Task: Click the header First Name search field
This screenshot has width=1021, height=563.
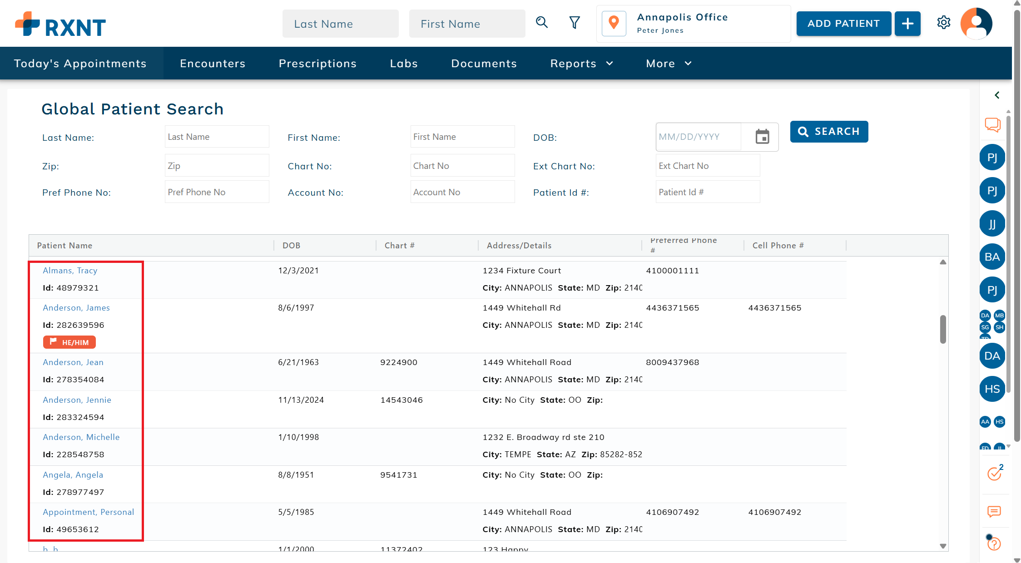Action: tap(467, 24)
